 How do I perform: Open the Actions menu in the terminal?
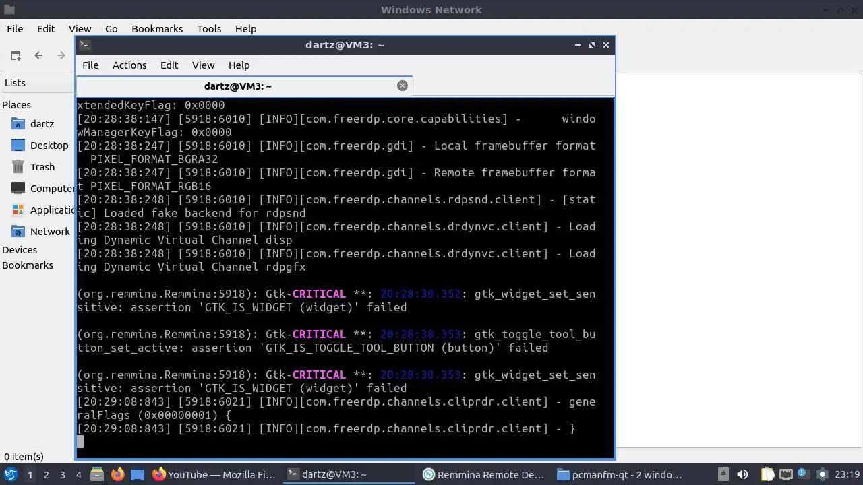[129, 65]
